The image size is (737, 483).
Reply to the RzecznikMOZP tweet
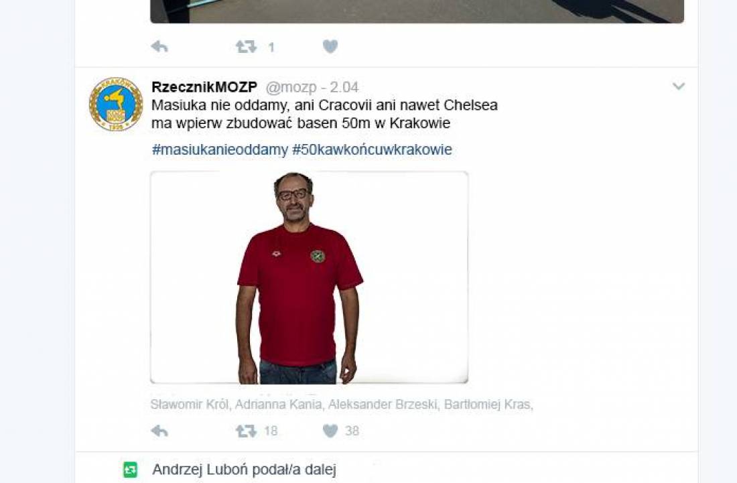[159, 431]
